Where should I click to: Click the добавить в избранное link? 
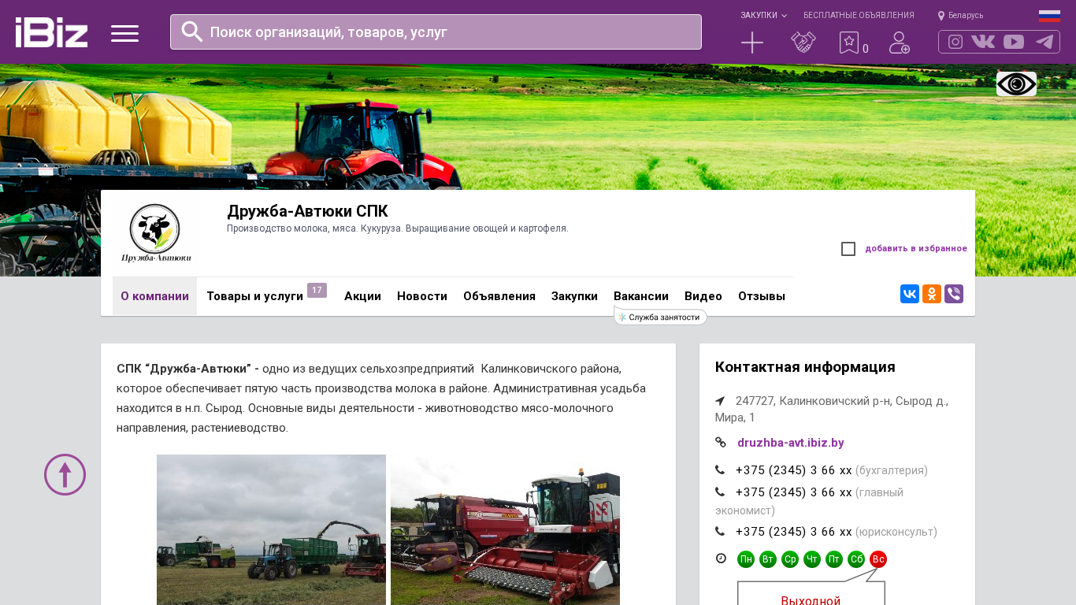pos(916,249)
